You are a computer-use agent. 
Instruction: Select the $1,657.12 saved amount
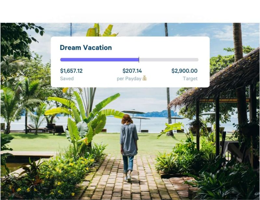point(71,71)
